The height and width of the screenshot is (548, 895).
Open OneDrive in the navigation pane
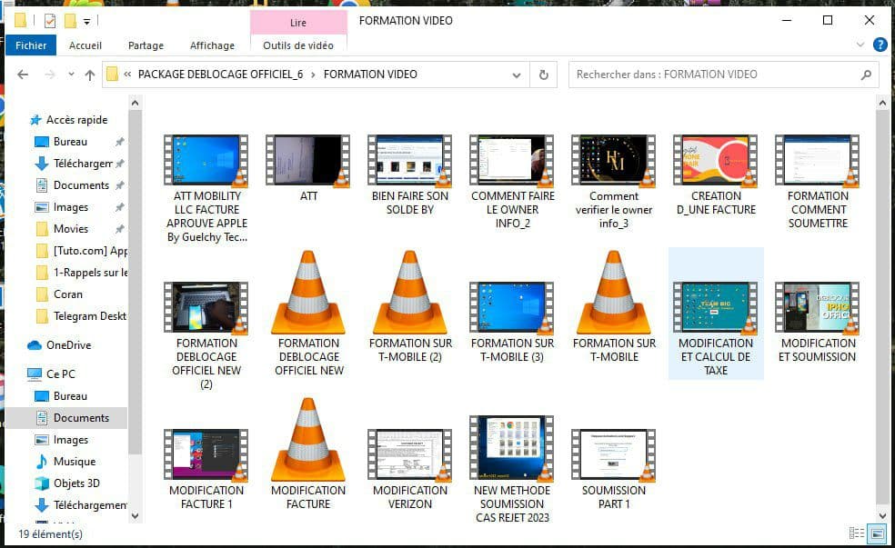67,345
